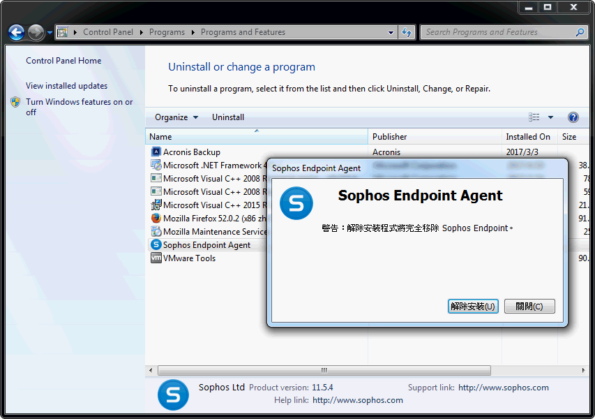The width and height of the screenshot is (595, 419).
Task: Open recent pages dropdown beside Forward arrow
Action: (50, 33)
